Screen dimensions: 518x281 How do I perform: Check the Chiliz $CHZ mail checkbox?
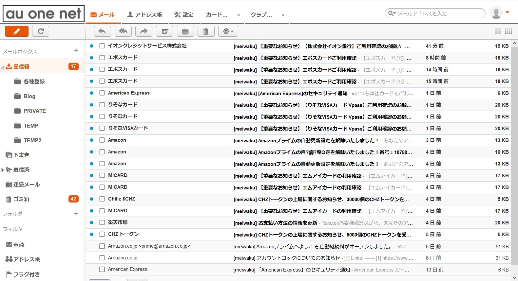pos(102,199)
